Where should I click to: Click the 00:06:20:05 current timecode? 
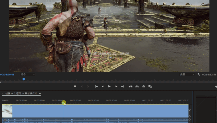point(7,74)
